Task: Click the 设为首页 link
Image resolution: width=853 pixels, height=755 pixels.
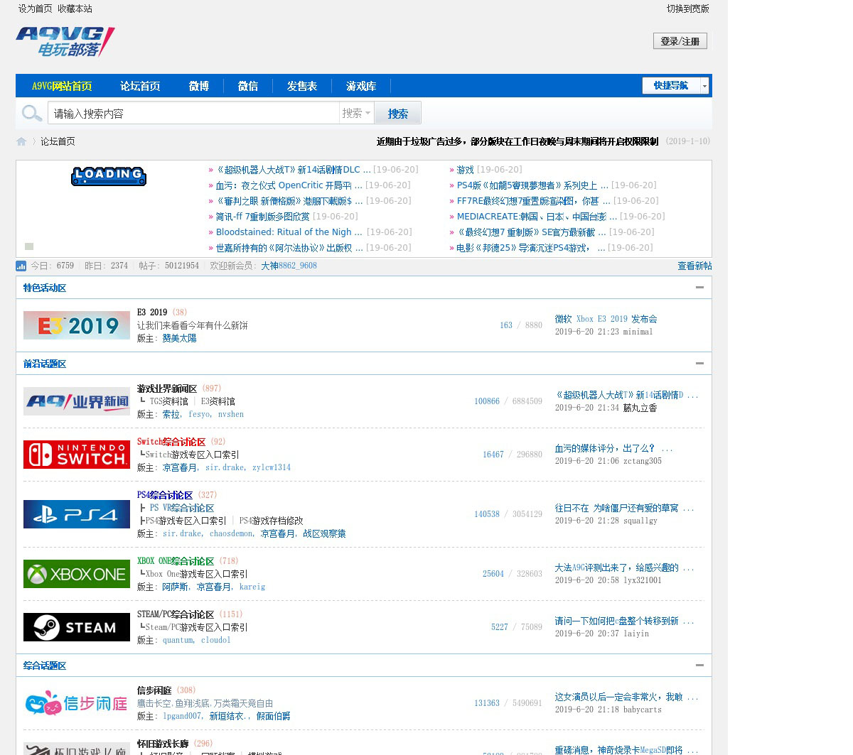Action: [x=36, y=9]
